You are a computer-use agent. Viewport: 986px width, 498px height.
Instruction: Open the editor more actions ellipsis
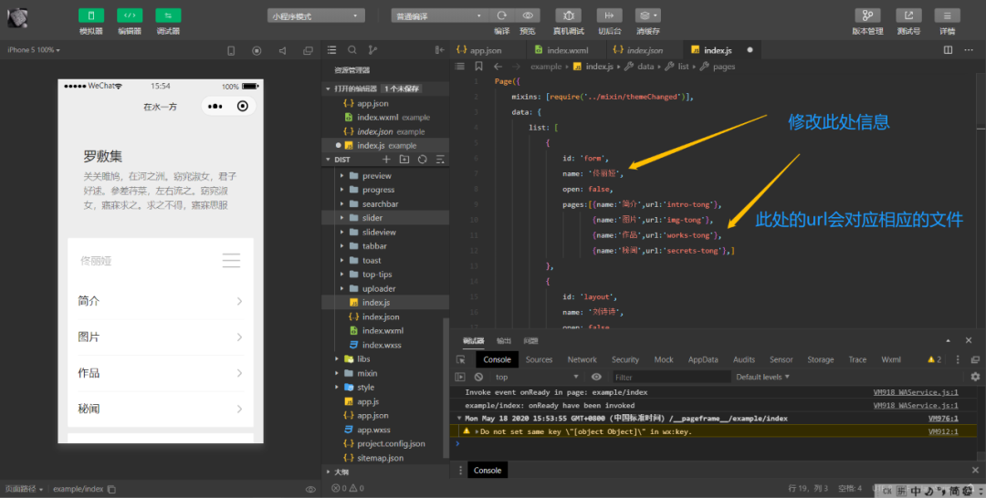969,50
